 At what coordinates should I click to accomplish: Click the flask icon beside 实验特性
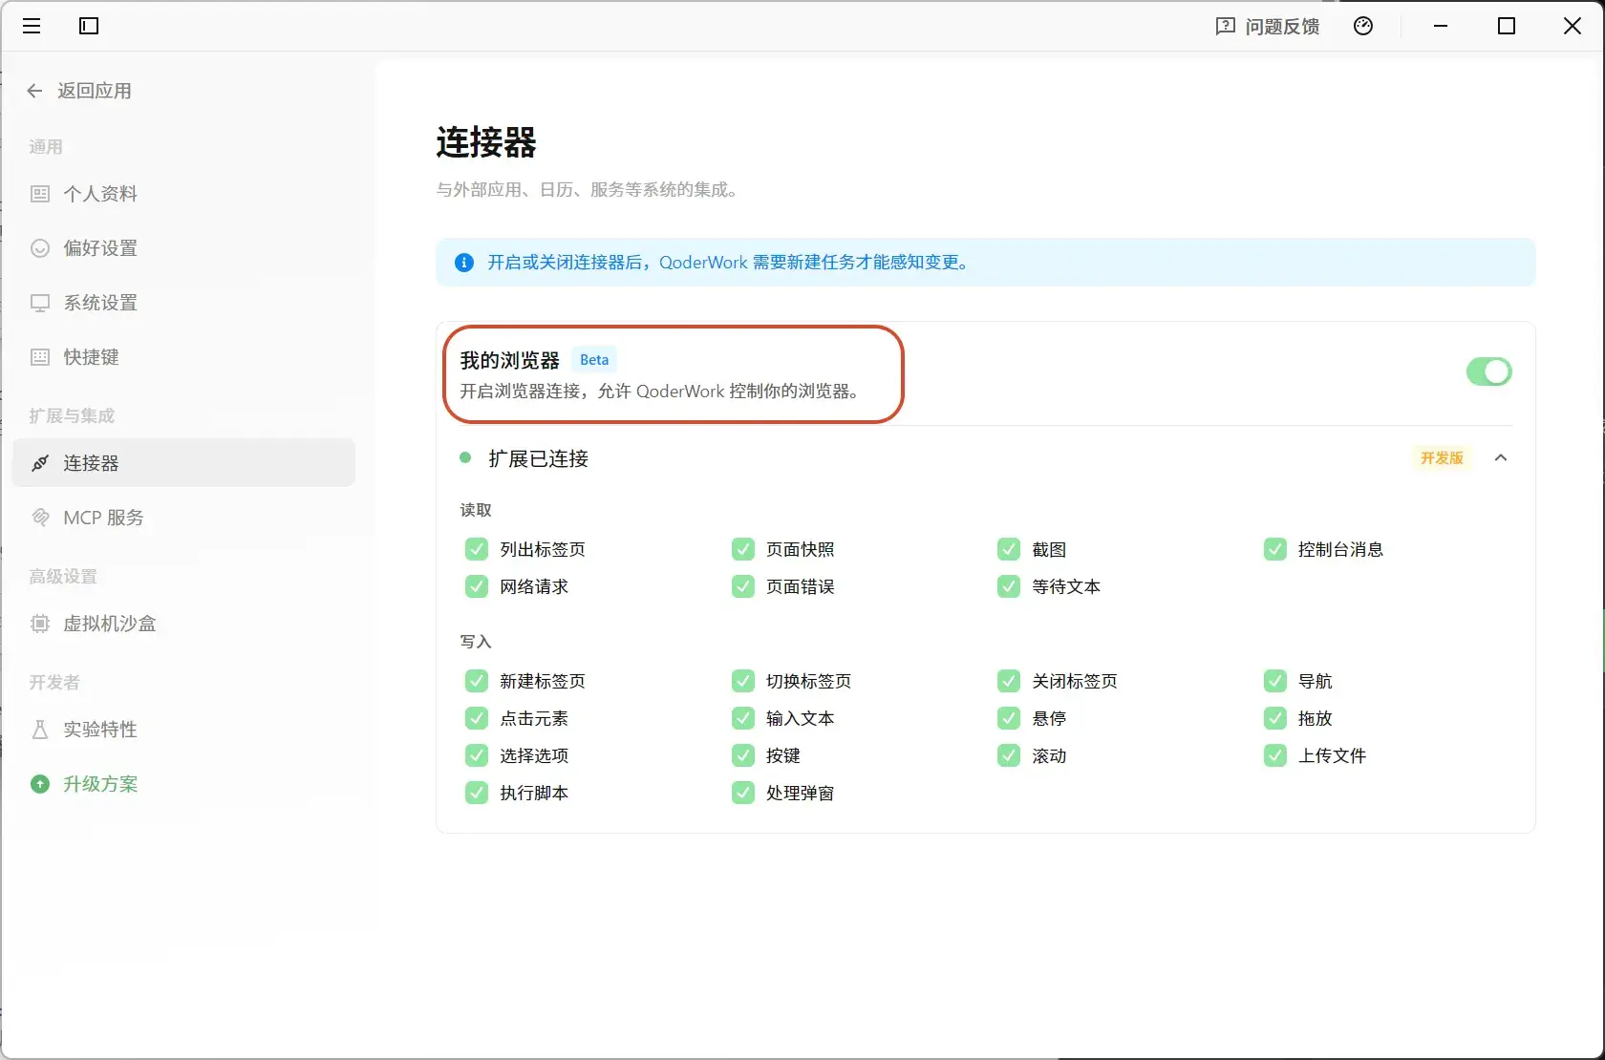pos(40,729)
